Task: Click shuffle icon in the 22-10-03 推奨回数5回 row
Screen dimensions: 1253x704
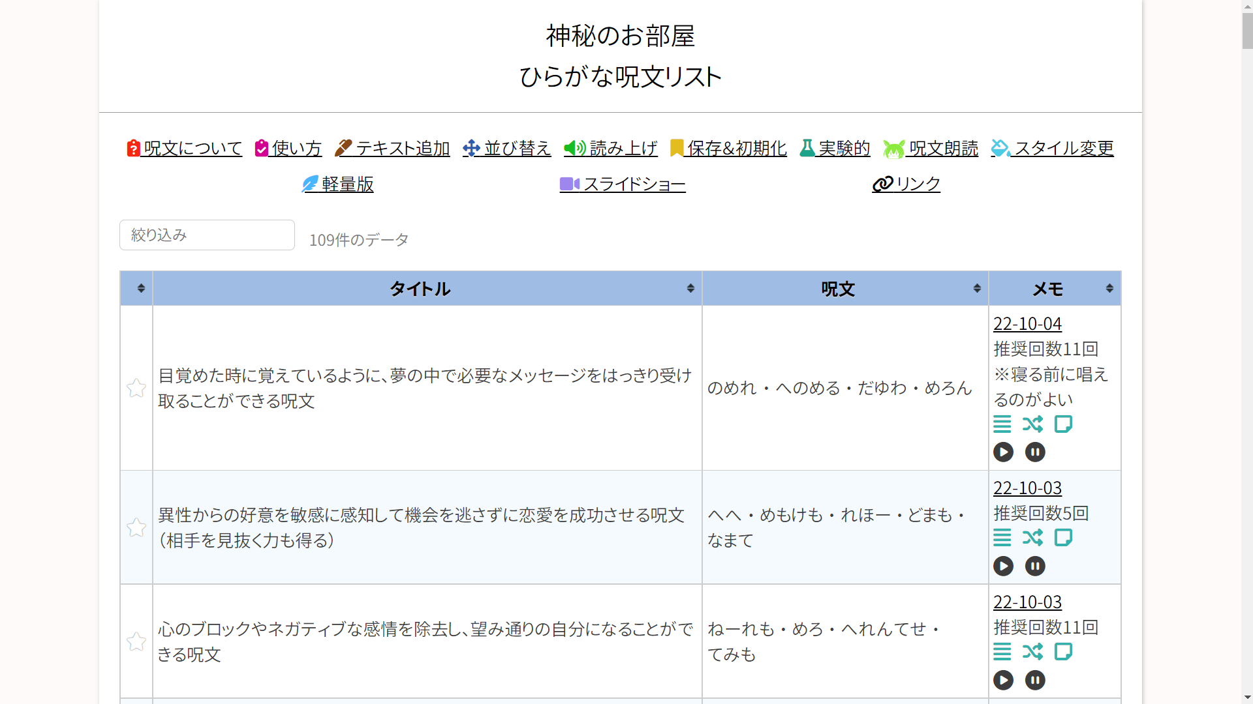Action: [1032, 538]
